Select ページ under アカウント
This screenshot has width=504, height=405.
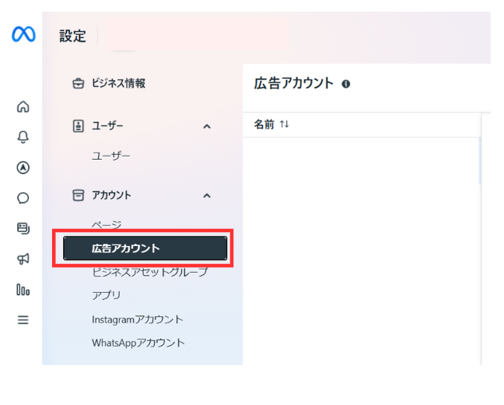click(107, 224)
